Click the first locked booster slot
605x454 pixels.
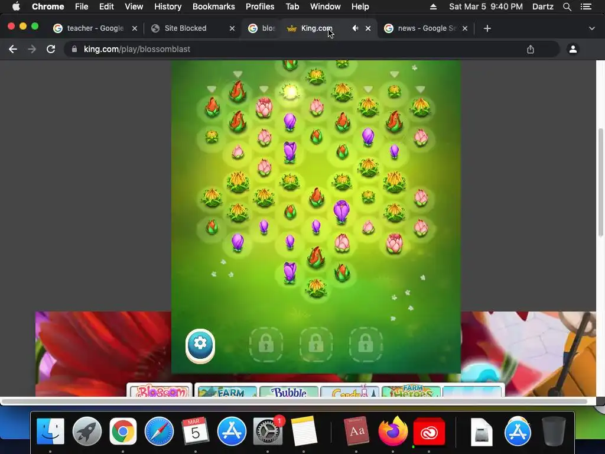pos(266,345)
